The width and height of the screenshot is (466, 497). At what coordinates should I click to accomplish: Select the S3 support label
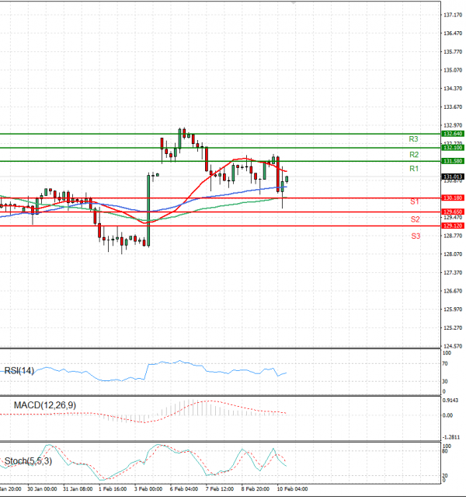click(416, 236)
